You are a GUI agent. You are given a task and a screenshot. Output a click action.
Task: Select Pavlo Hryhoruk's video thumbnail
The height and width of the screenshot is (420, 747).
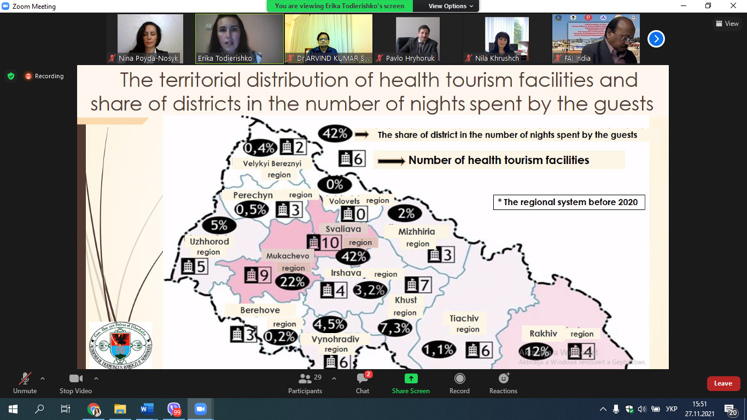[x=417, y=38]
